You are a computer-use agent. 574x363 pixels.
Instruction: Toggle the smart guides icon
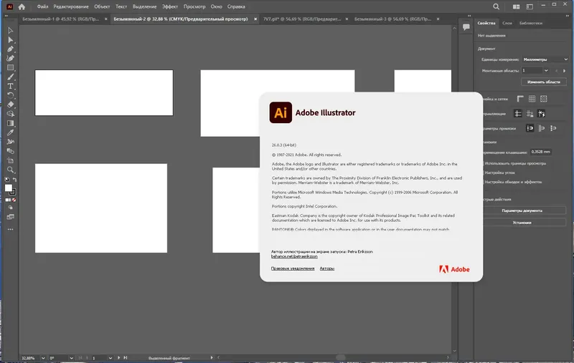(542, 114)
